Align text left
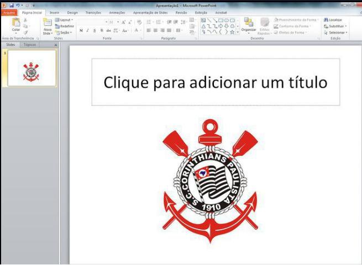The height and width of the screenshot is (265, 362). coord(149,30)
